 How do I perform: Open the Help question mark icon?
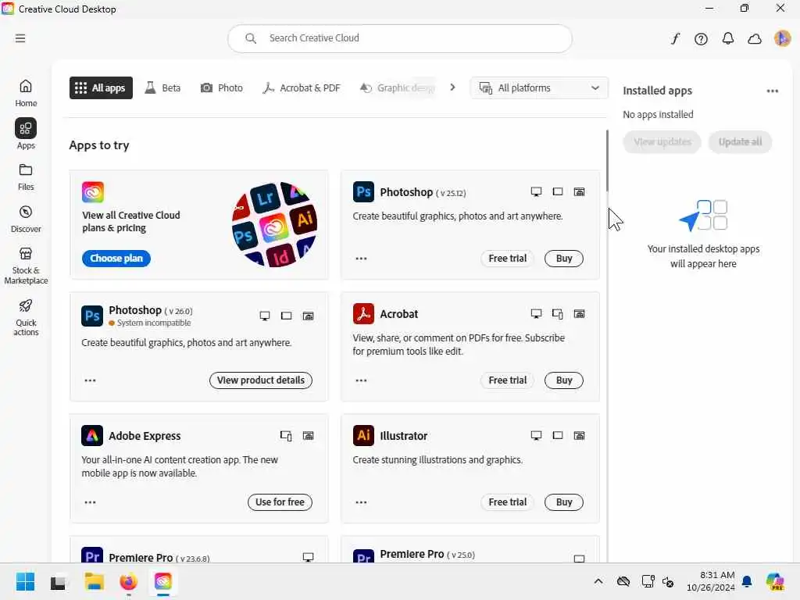[701, 39]
